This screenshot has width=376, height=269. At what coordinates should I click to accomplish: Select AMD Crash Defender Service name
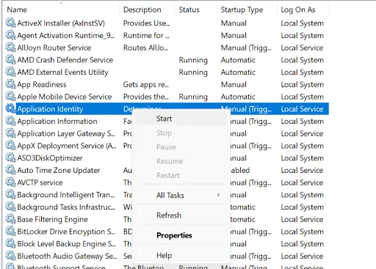65,60
